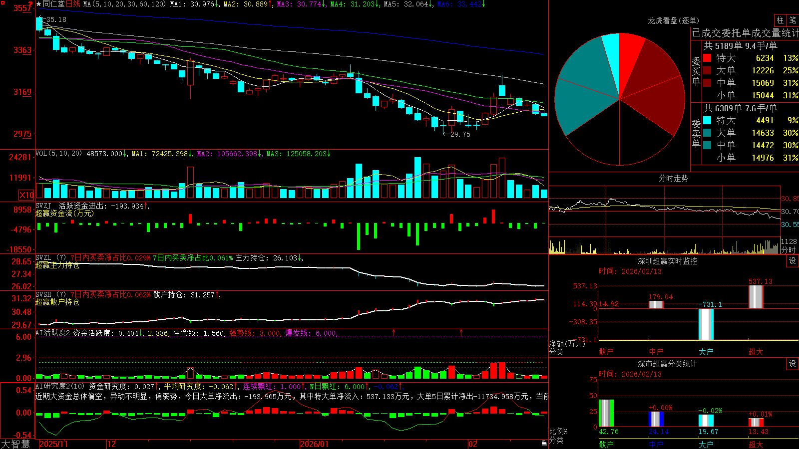
Task: Toggle the favorite star beside 同仁堂
Action: point(39,4)
